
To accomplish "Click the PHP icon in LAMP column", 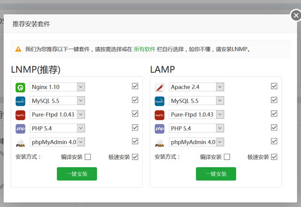I will [x=159, y=129].
